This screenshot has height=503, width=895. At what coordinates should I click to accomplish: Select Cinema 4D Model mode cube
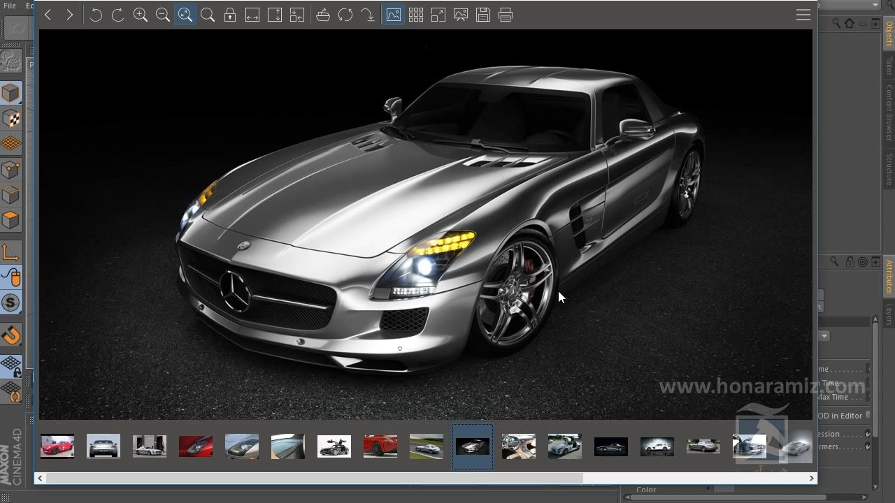click(x=10, y=93)
